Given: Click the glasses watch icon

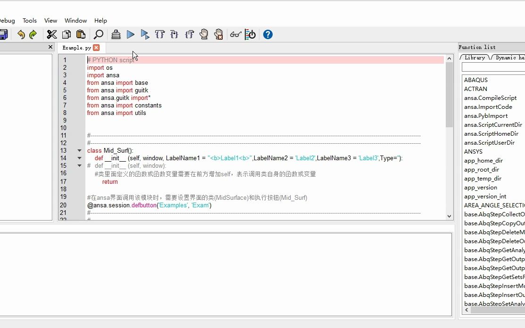Looking at the screenshot, I should click(x=236, y=34).
